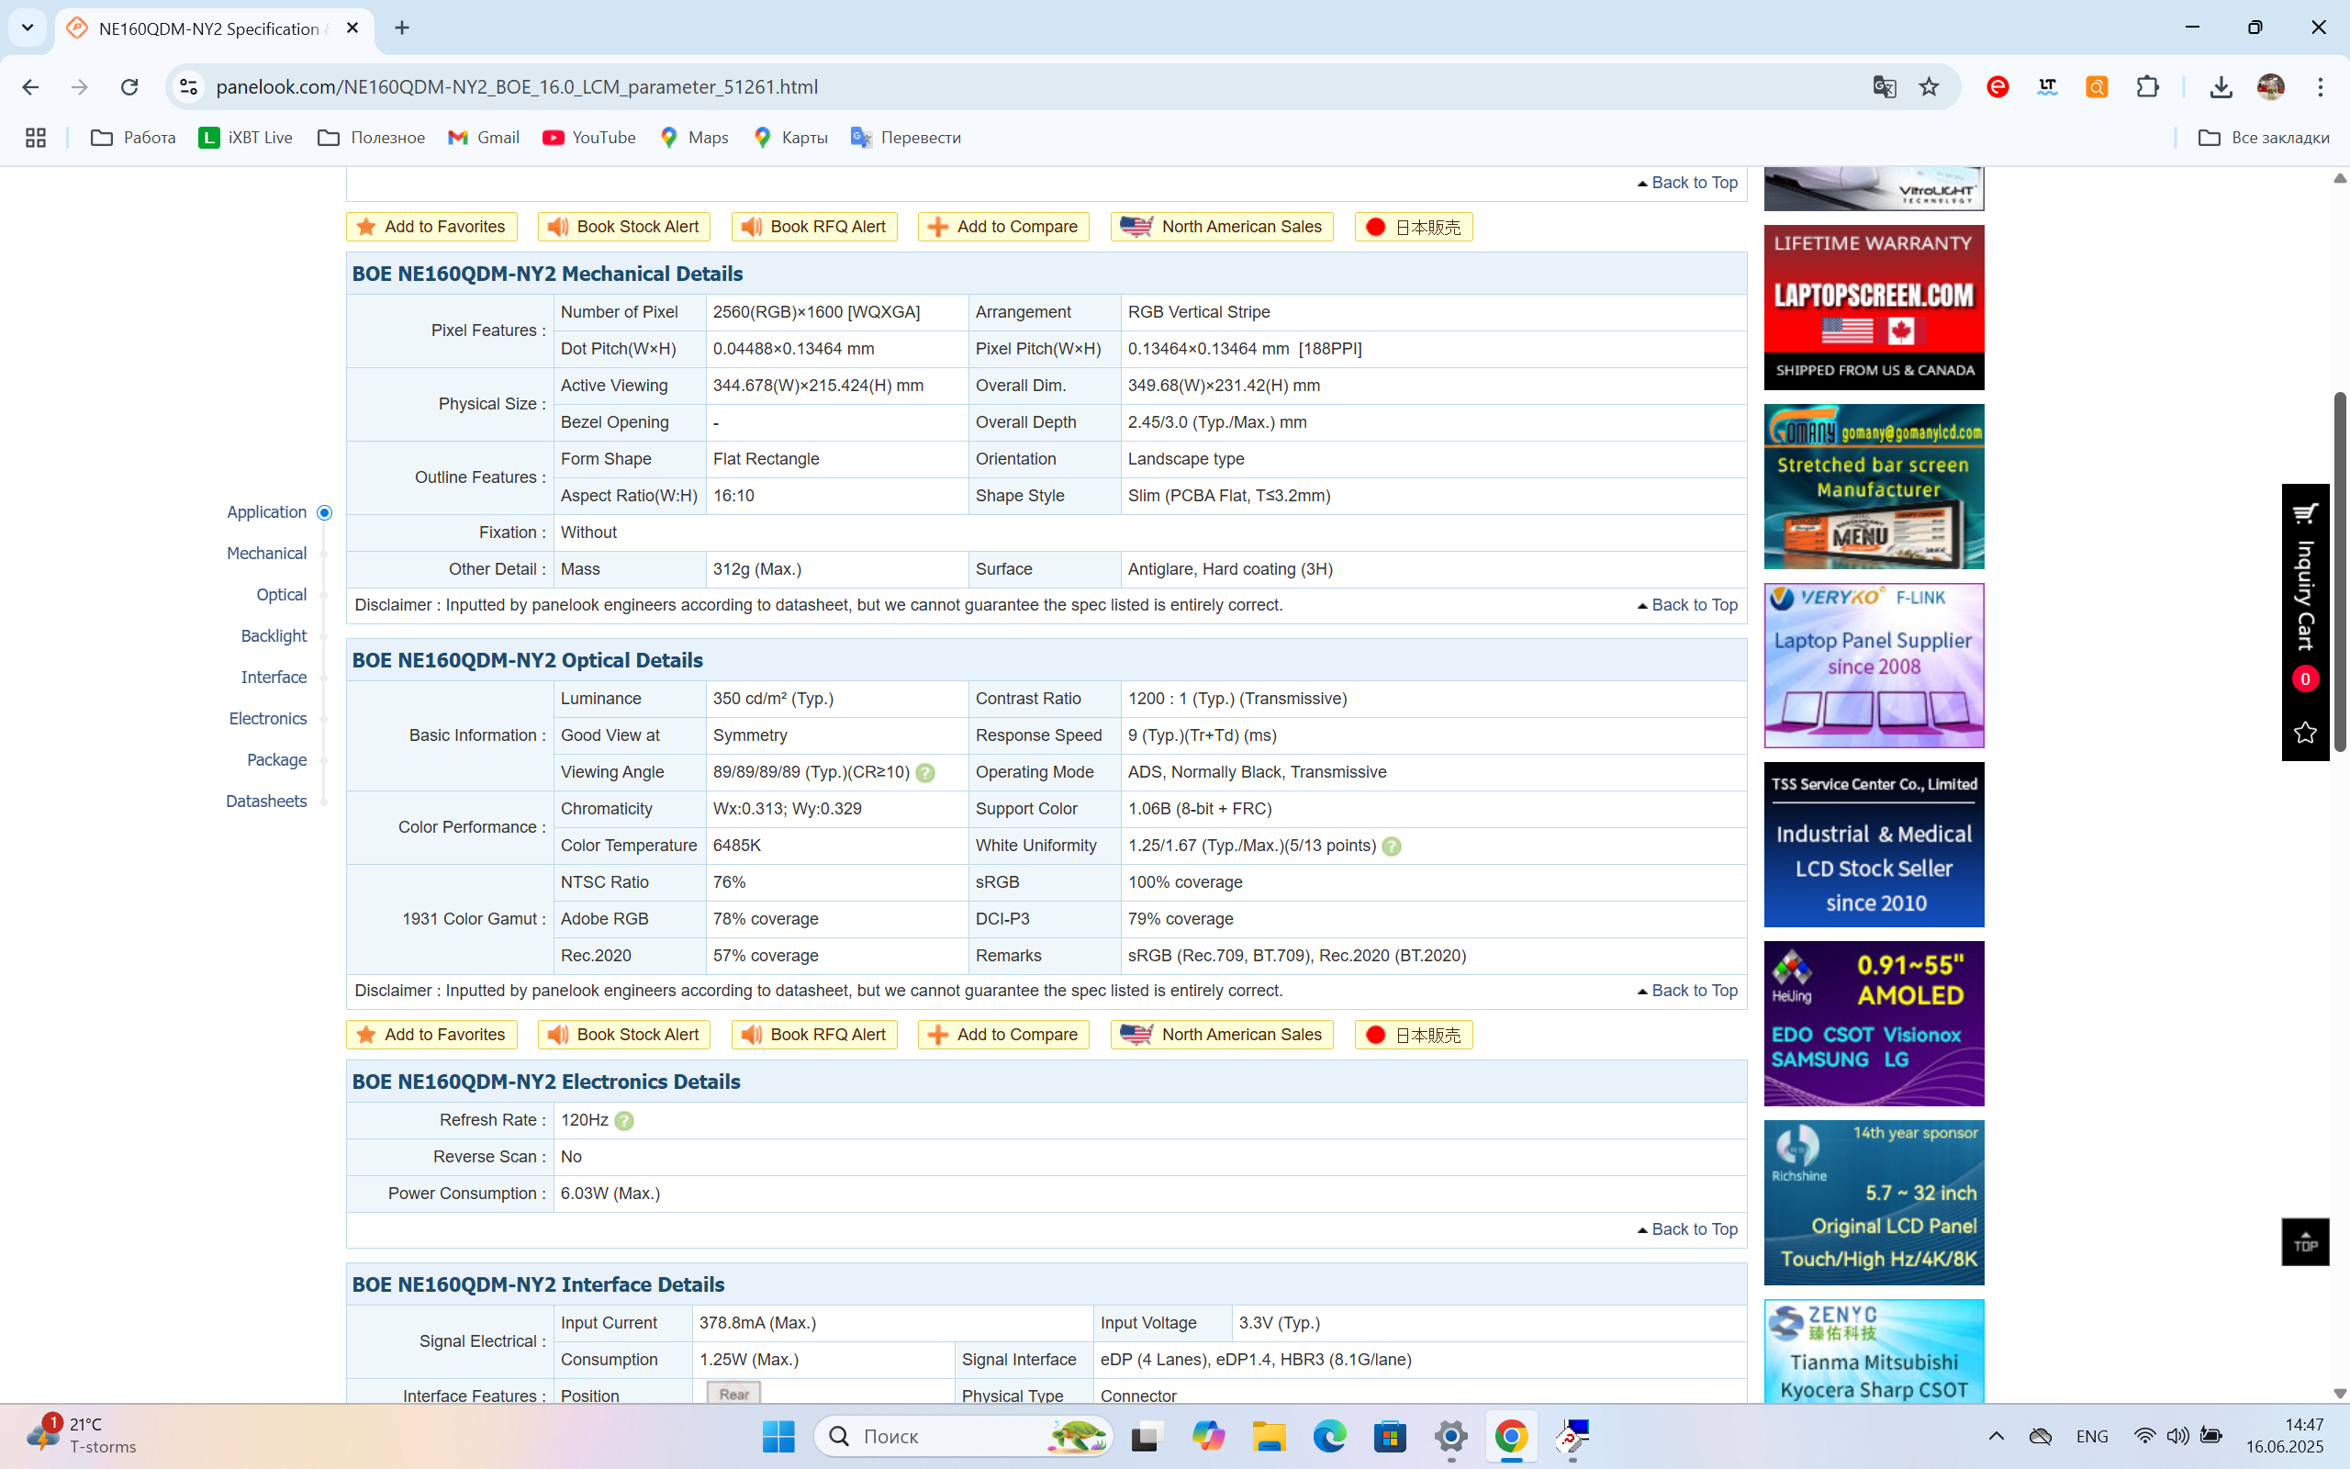The height and width of the screenshot is (1469, 2350).
Task: Open the Работа bookmarks folder
Action: pos(133,138)
